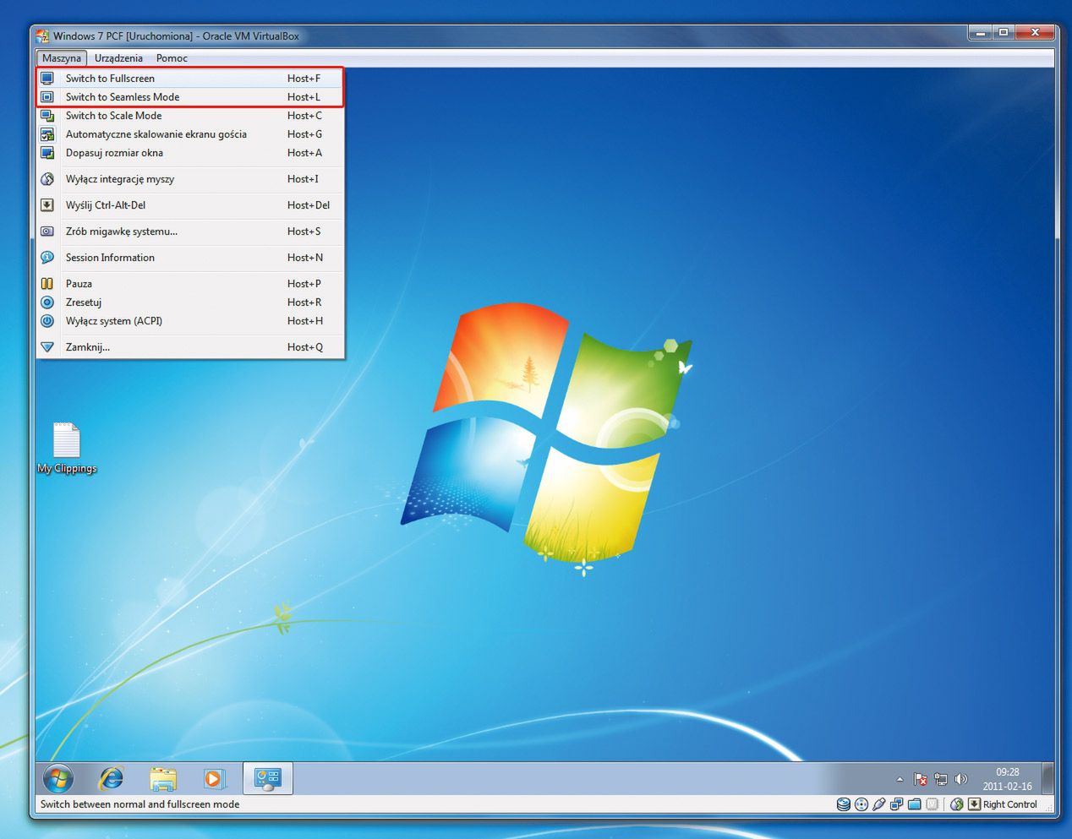Open the Pomoc menu
This screenshot has height=839, width=1072.
coord(172,58)
